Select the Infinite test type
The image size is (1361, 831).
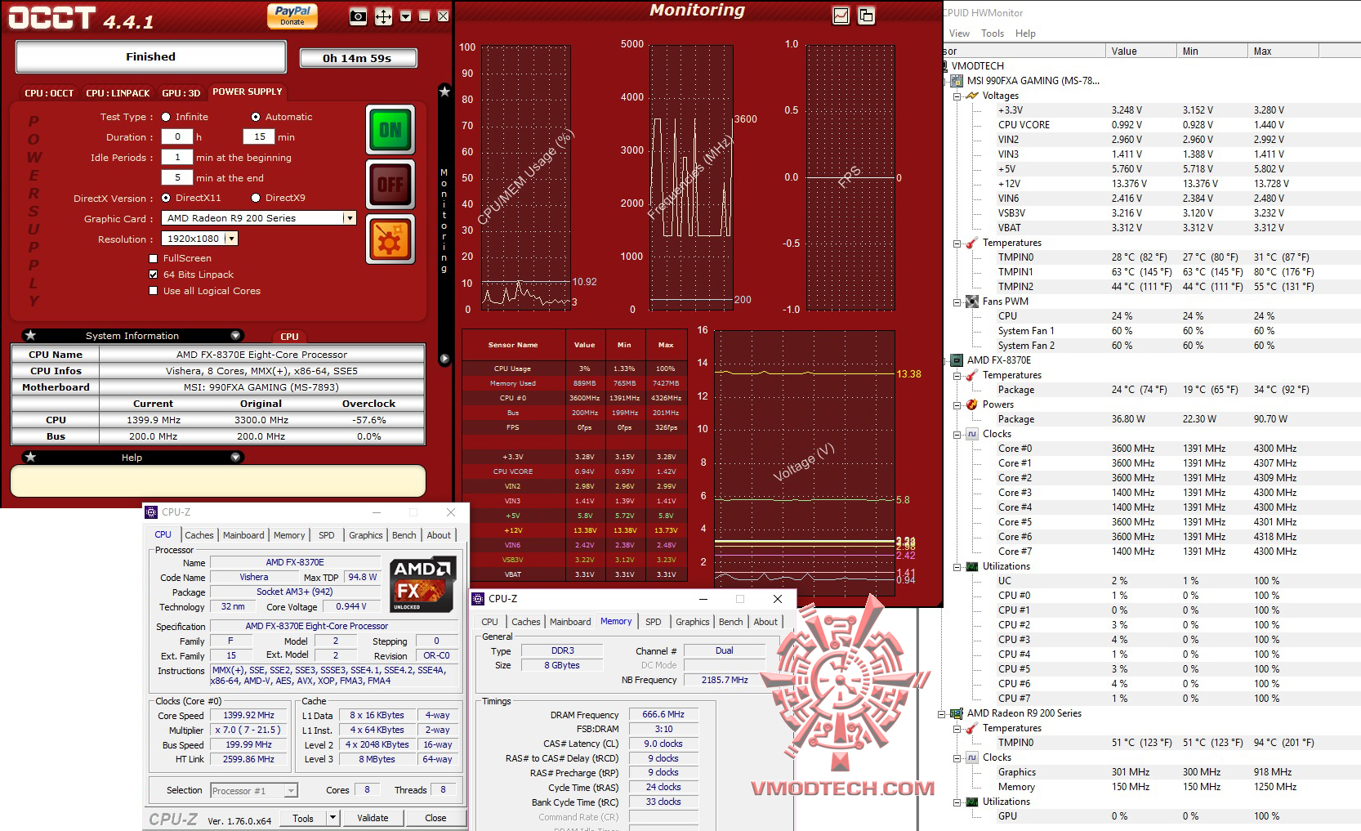[x=166, y=117]
